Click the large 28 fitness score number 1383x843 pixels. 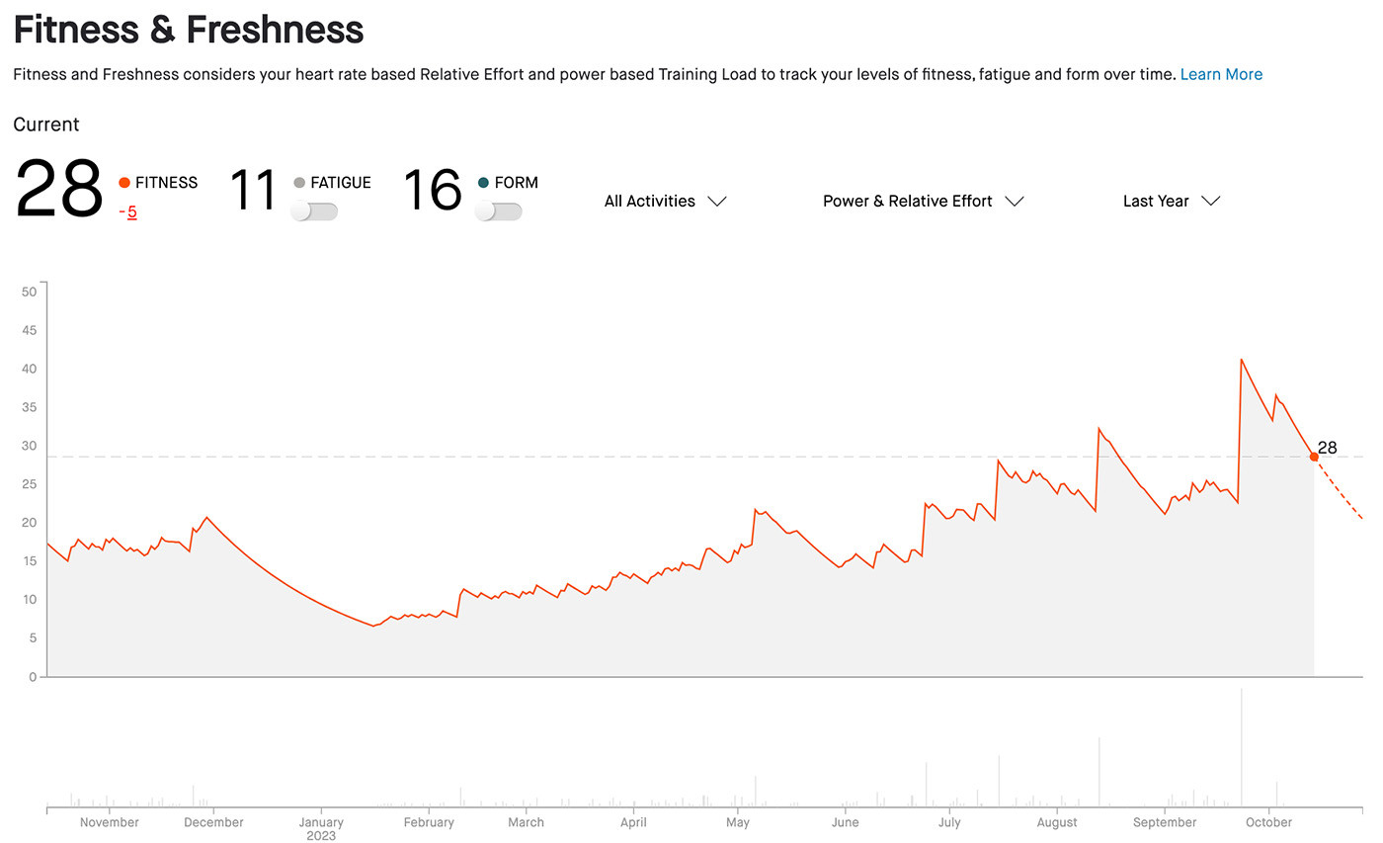pyautogui.click(x=58, y=190)
